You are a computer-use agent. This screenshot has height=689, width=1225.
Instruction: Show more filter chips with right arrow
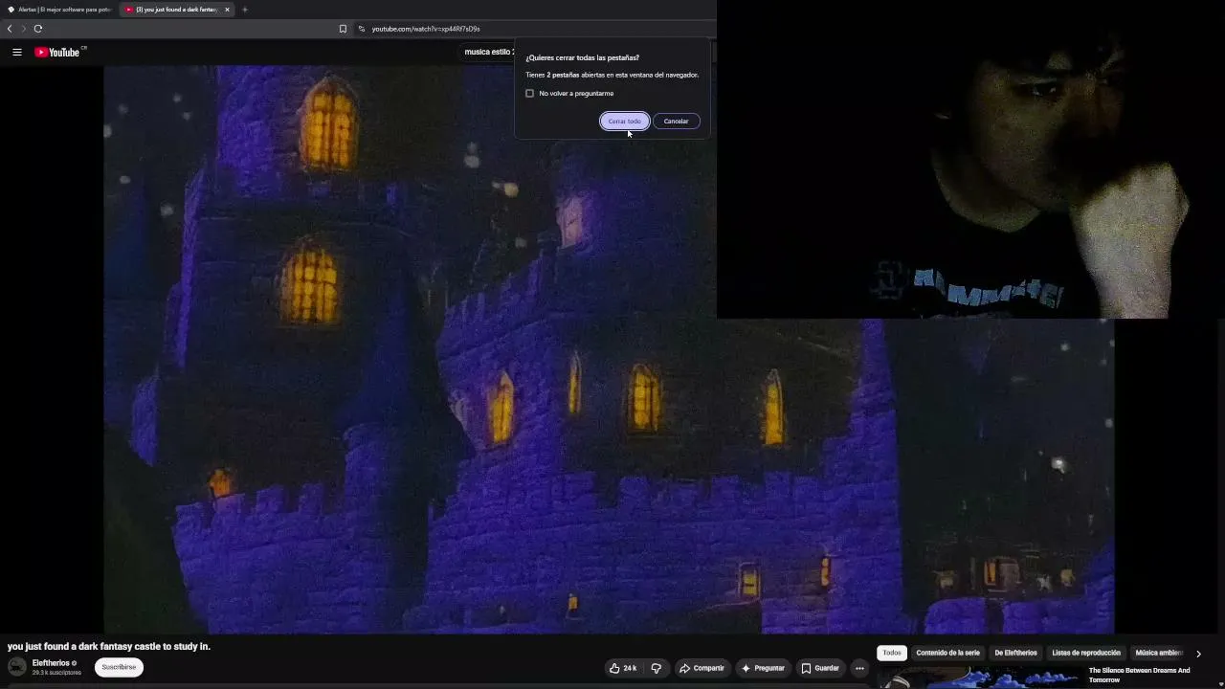1198,653
